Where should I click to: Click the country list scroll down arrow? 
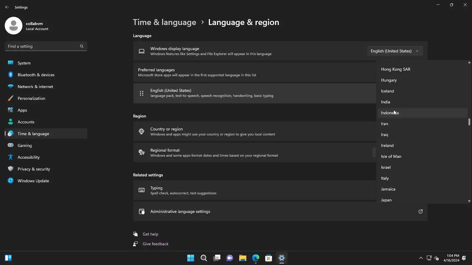pos(469,201)
